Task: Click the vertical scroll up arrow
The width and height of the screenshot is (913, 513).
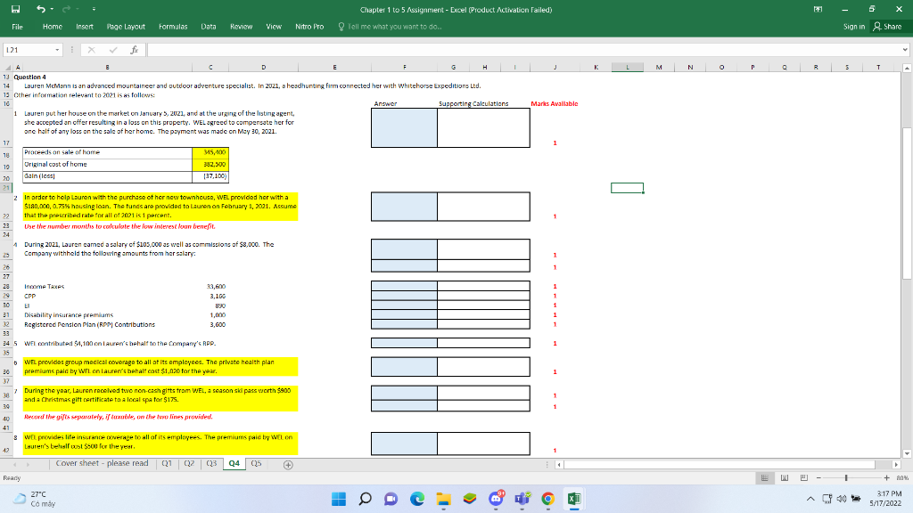Action: point(907,68)
